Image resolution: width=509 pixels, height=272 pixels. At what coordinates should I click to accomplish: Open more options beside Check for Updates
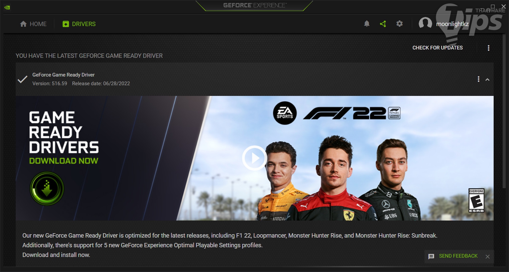[x=489, y=48]
